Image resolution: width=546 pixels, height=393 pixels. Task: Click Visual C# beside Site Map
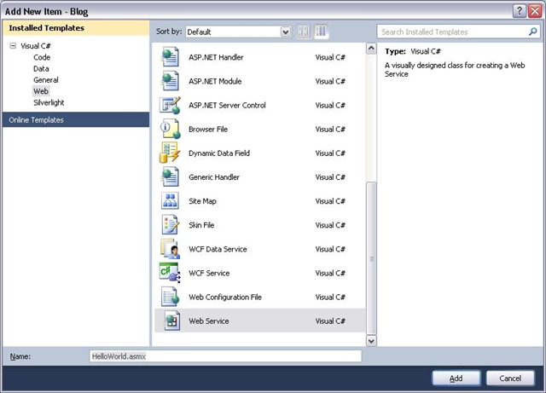330,201
